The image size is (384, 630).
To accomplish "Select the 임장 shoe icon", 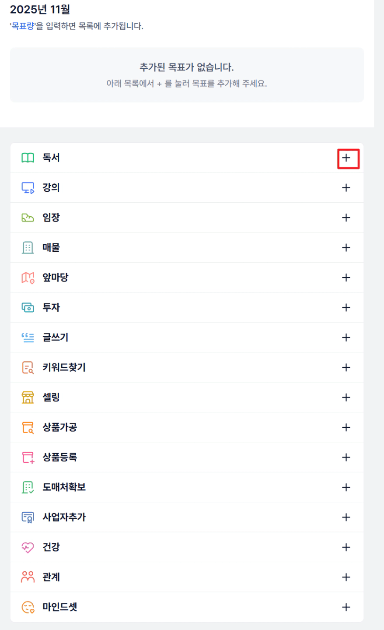I will point(28,218).
